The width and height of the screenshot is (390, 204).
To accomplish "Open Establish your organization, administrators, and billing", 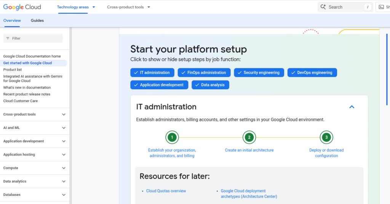I will pyautogui.click(x=172, y=153).
